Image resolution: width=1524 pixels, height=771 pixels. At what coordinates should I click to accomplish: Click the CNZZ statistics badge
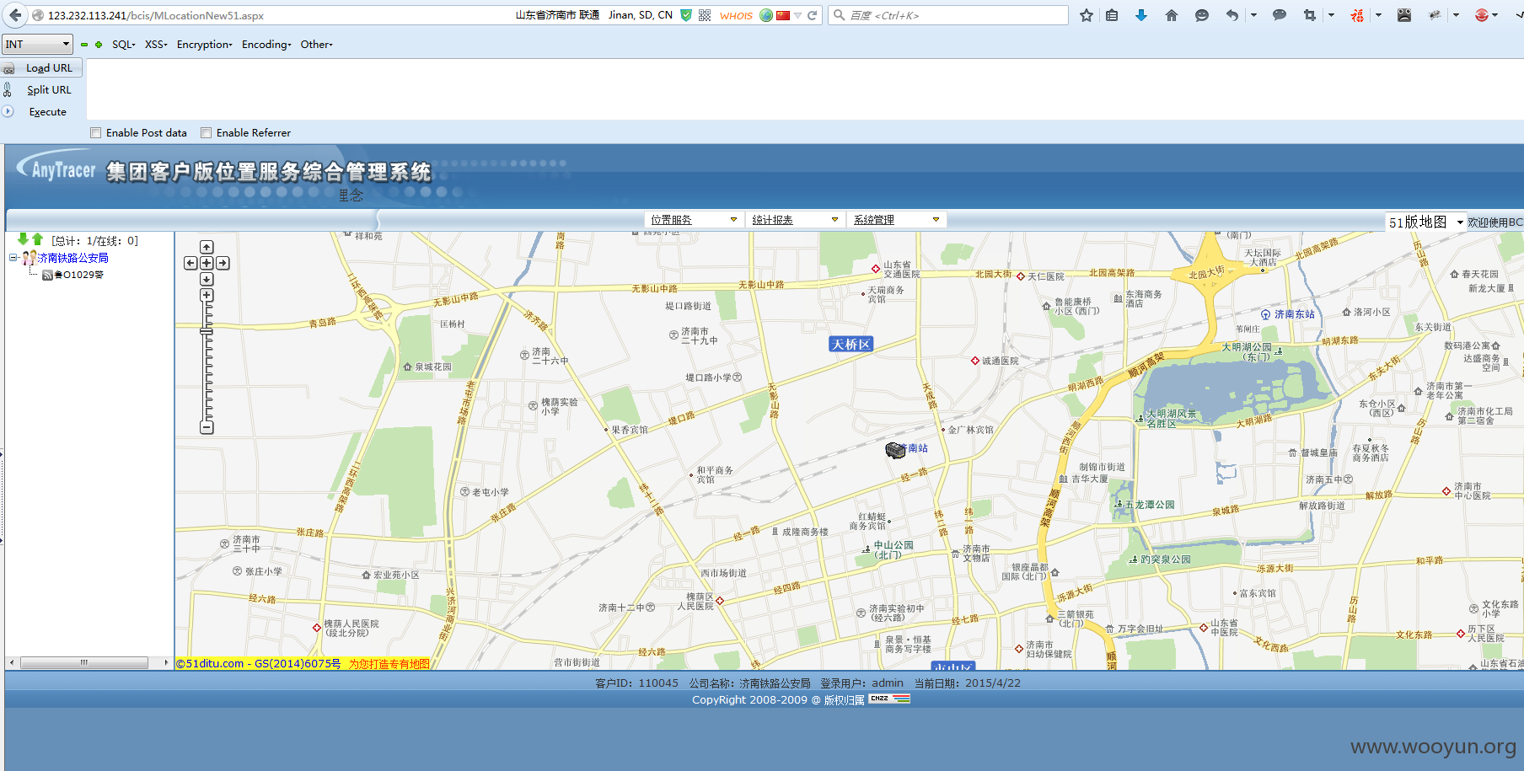coord(889,699)
